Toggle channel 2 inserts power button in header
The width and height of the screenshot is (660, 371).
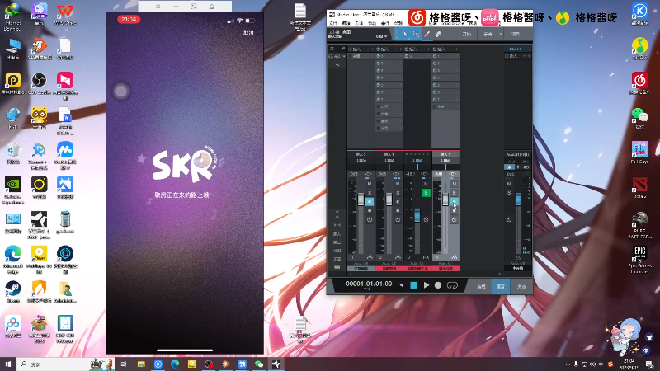pos(379,49)
